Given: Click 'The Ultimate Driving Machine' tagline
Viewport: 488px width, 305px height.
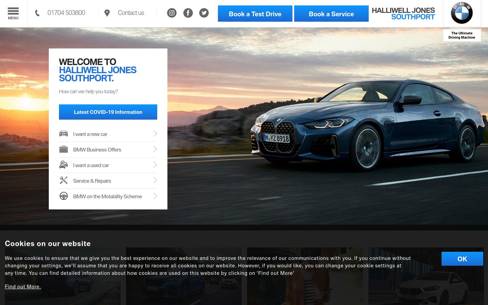Looking at the screenshot, I should 462,35.
